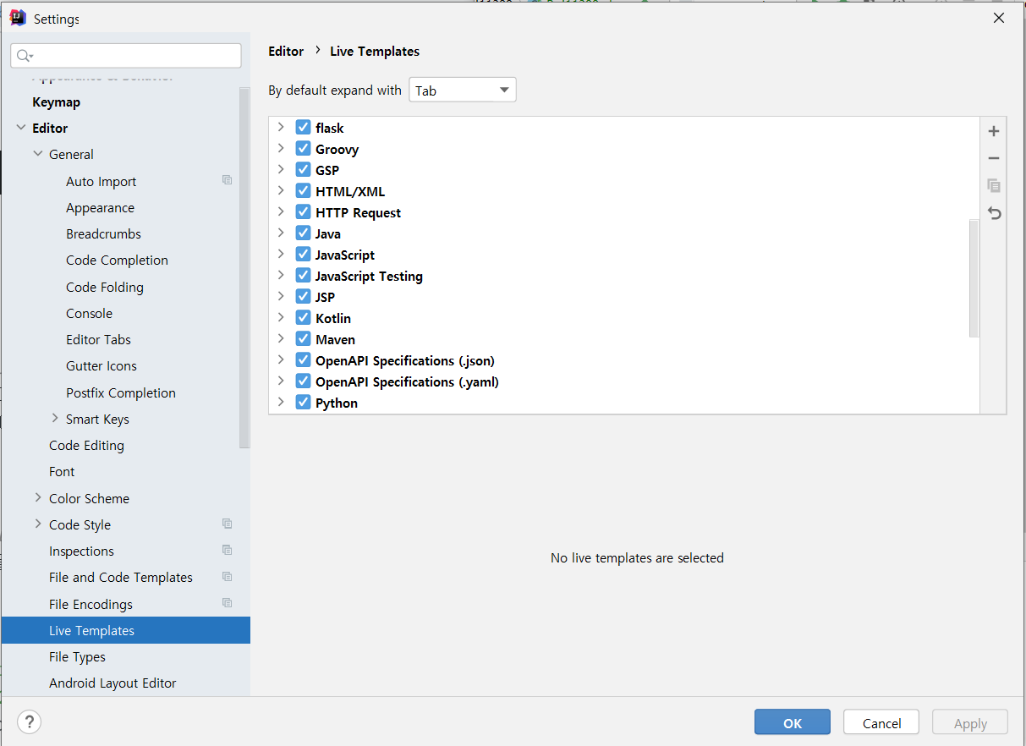Collapse the Editor section in settings tree
The image size is (1026, 746).
coord(21,128)
